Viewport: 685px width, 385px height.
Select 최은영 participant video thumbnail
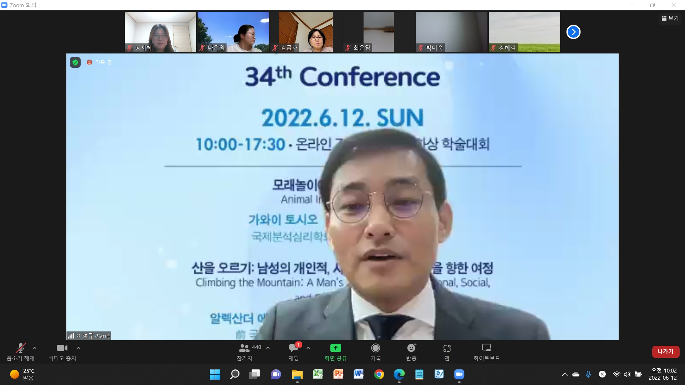pyautogui.click(x=379, y=32)
